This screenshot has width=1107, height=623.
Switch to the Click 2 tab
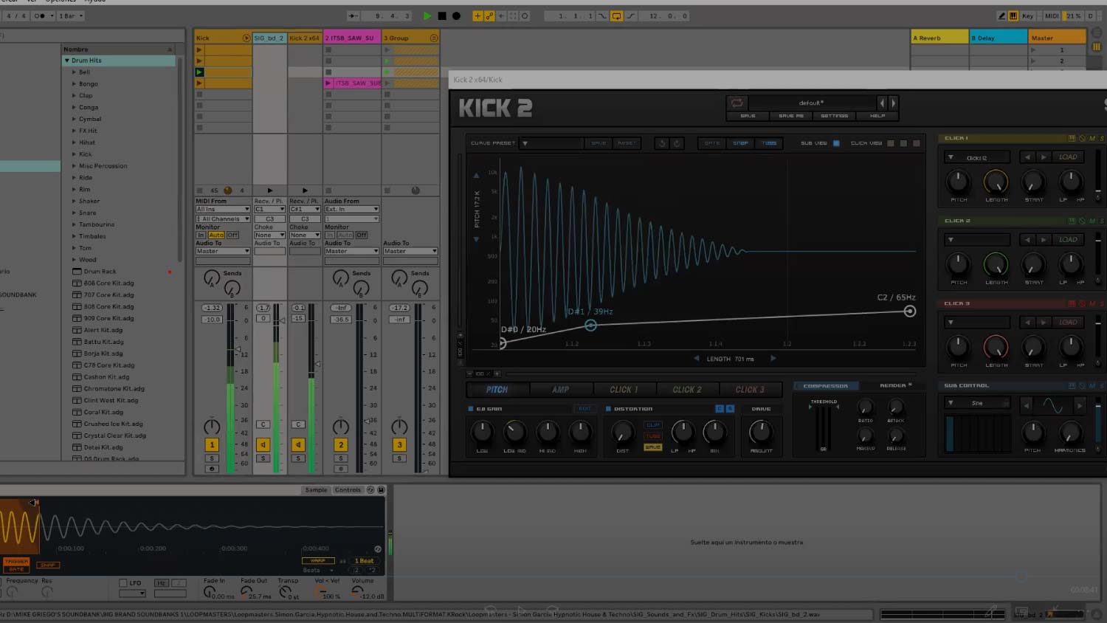tap(687, 390)
